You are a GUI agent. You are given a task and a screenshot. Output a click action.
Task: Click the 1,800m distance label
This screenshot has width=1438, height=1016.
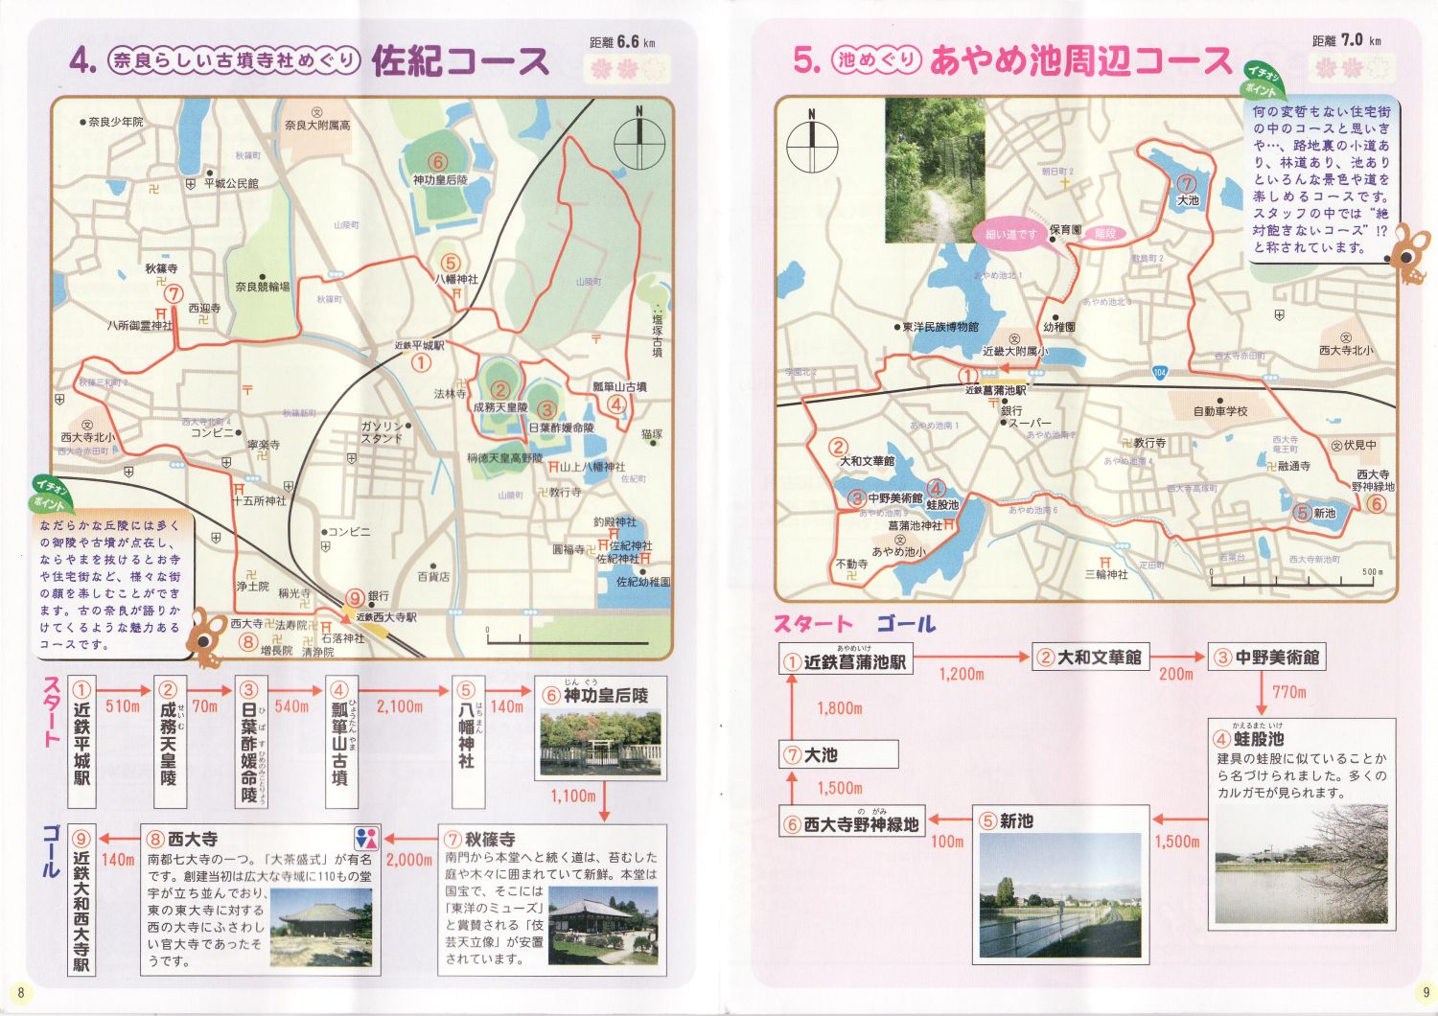click(840, 708)
